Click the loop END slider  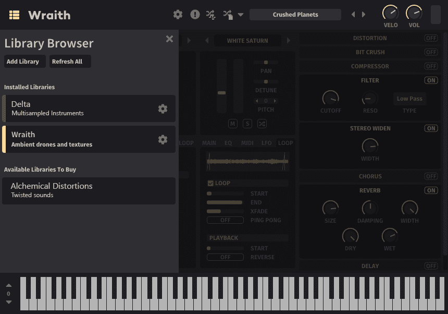click(225, 202)
